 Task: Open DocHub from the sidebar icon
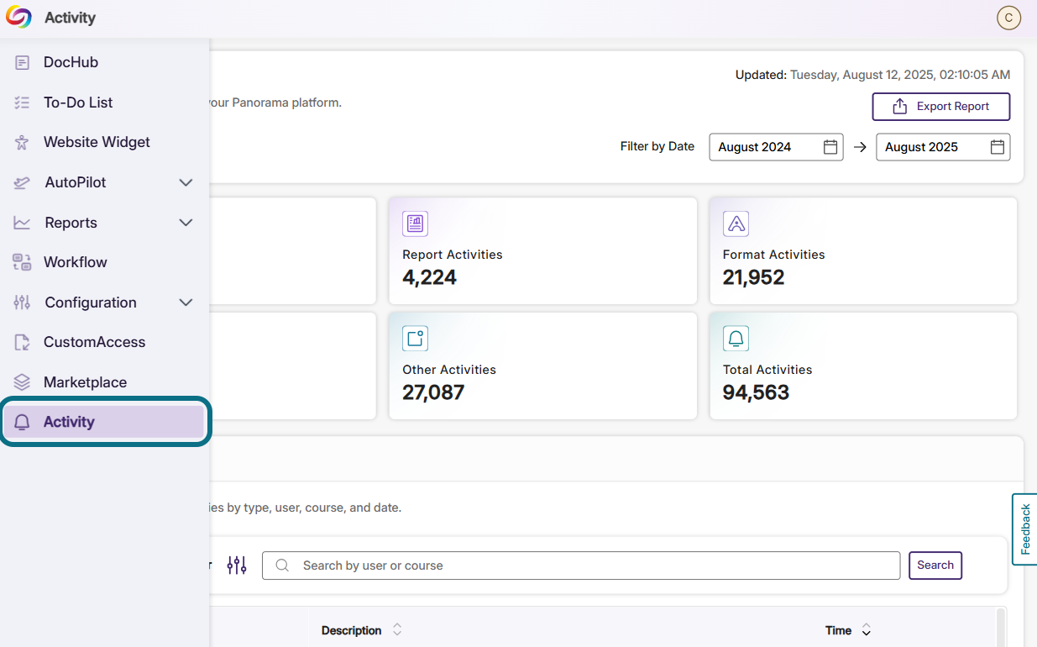pos(21,62)
